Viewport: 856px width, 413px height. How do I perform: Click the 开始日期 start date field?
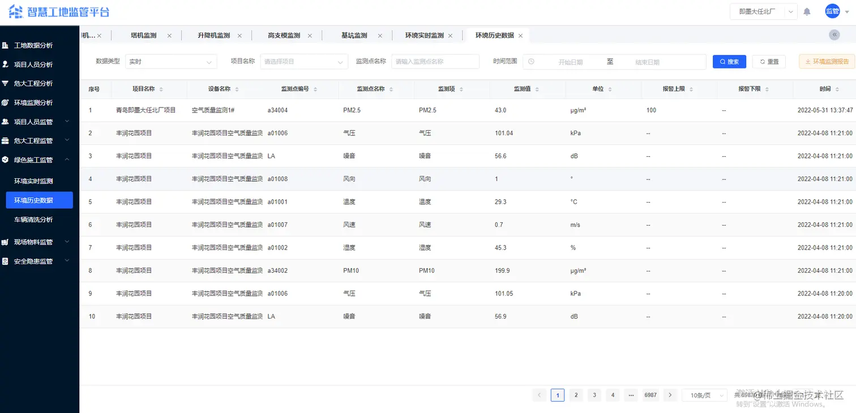click(570, 62)
